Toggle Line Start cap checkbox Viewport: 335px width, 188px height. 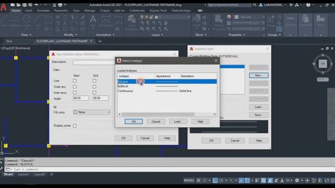point(74,81)
